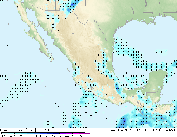Click the '03..06 UTC' time range text
Viewport: 177px width, 137px height.
point(146,130)
